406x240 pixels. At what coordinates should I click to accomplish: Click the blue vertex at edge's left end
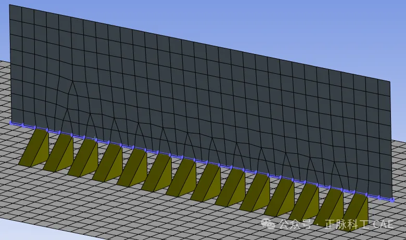coord(11,123)
